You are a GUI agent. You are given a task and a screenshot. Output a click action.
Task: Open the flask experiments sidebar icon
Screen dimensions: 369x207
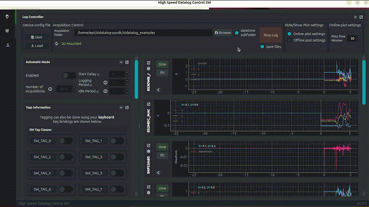click(8, 45)
